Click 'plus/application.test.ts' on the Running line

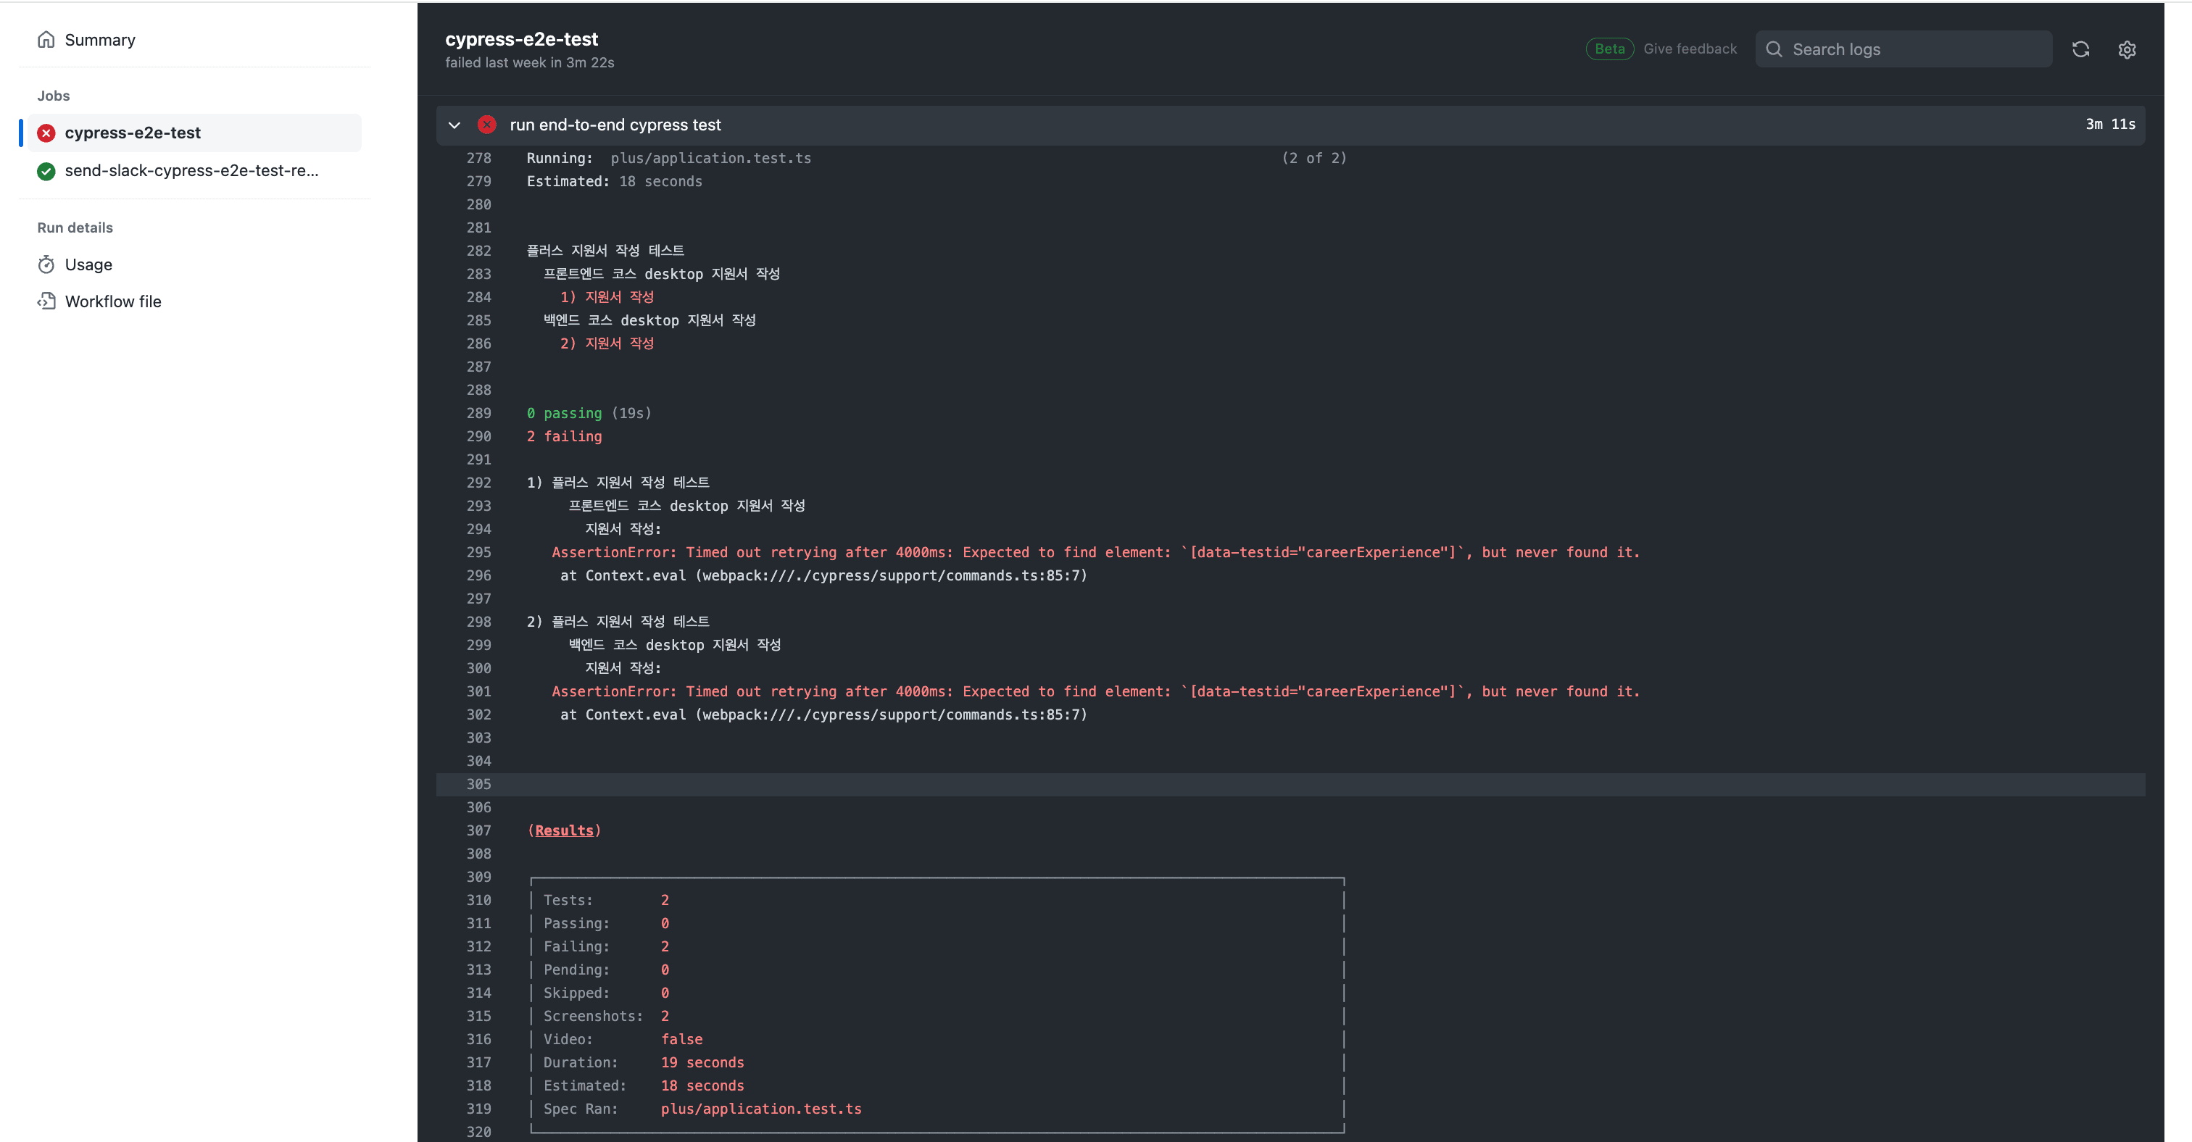(710, 158)
